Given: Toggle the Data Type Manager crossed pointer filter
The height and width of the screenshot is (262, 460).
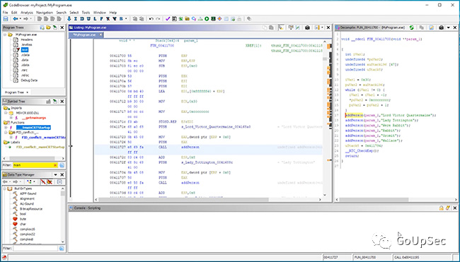Looking at the screenshot, I should pos(50,181).
